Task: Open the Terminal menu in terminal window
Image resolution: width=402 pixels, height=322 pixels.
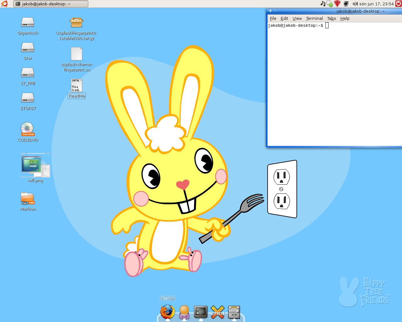Action: pos(314,19)
